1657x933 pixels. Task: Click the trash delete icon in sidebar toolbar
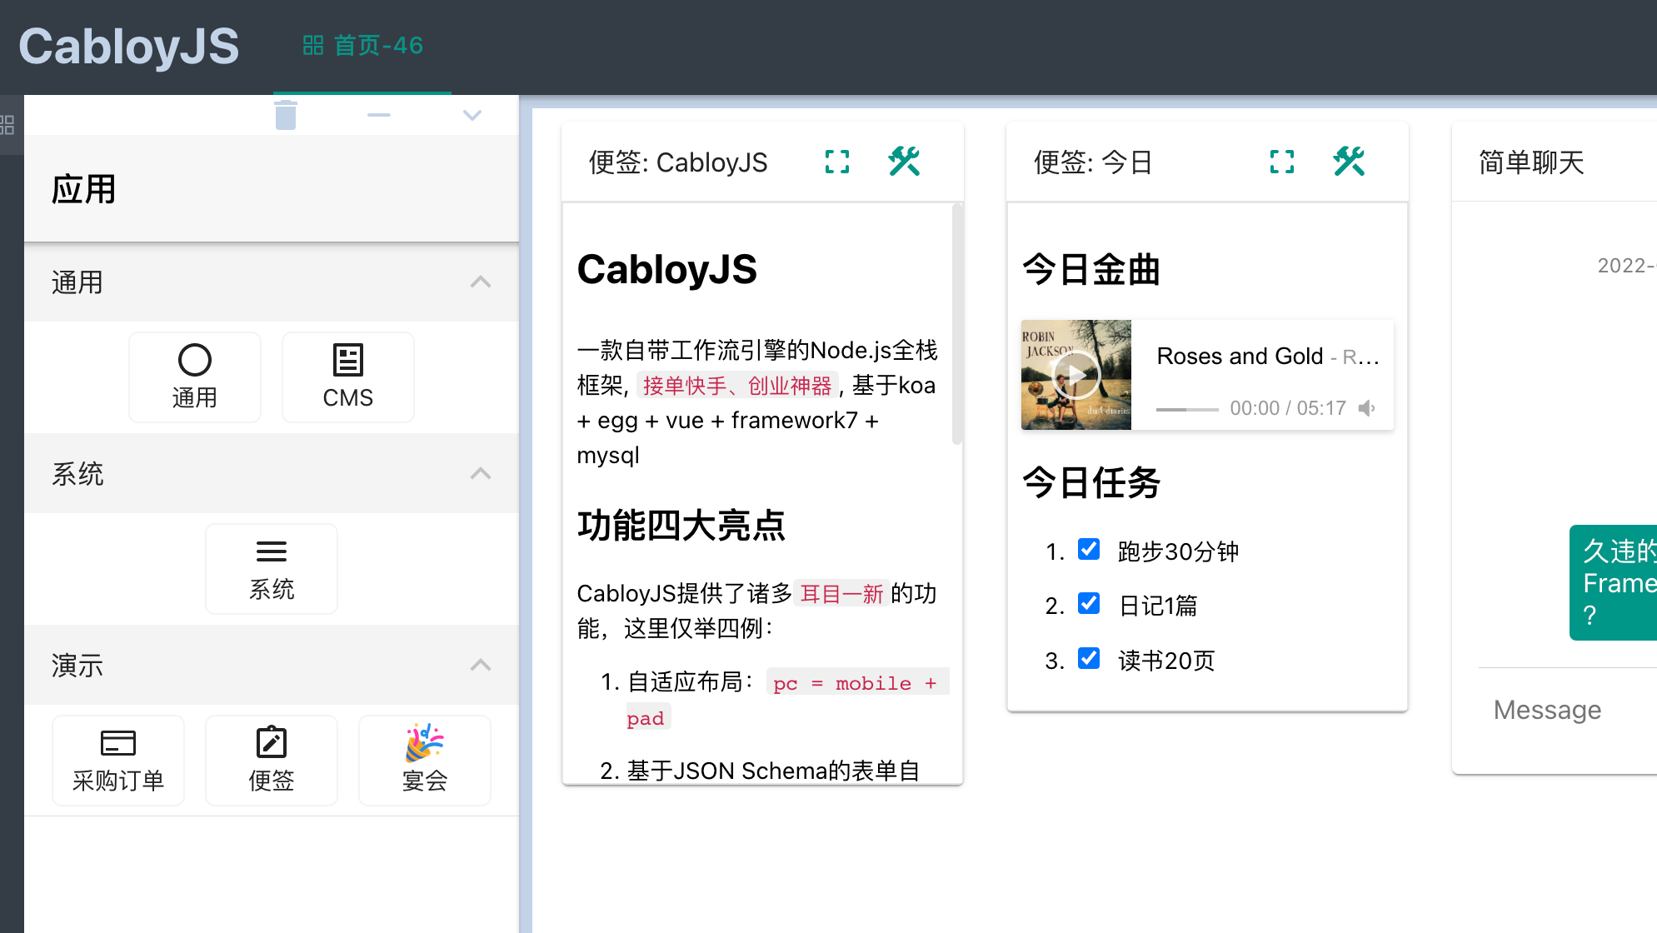(286, 115)
